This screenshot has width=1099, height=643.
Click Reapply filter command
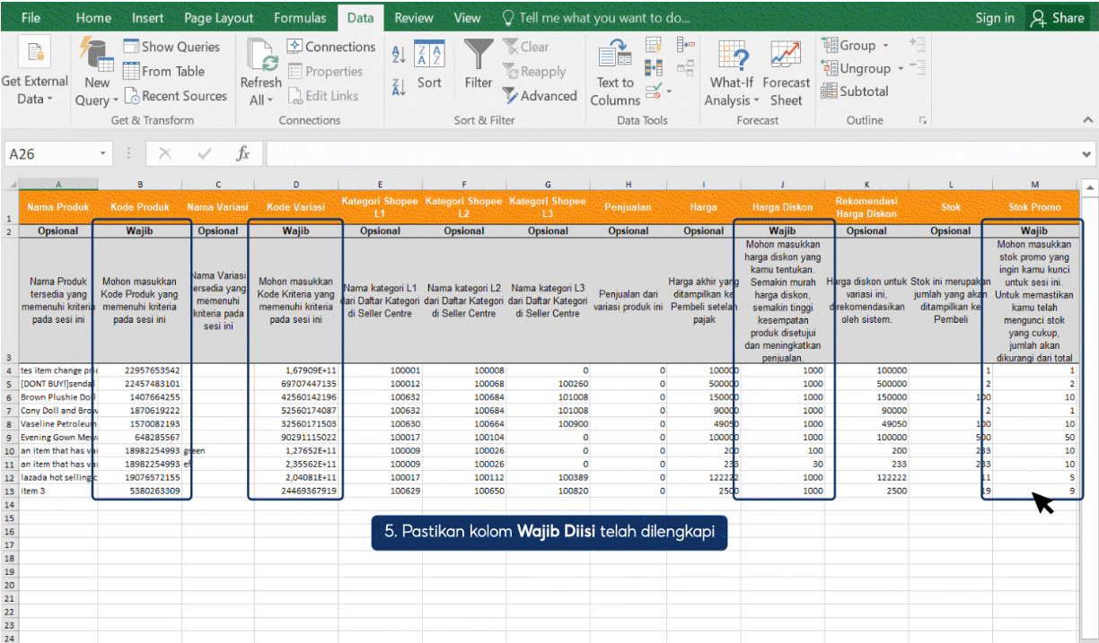point(535,71)
